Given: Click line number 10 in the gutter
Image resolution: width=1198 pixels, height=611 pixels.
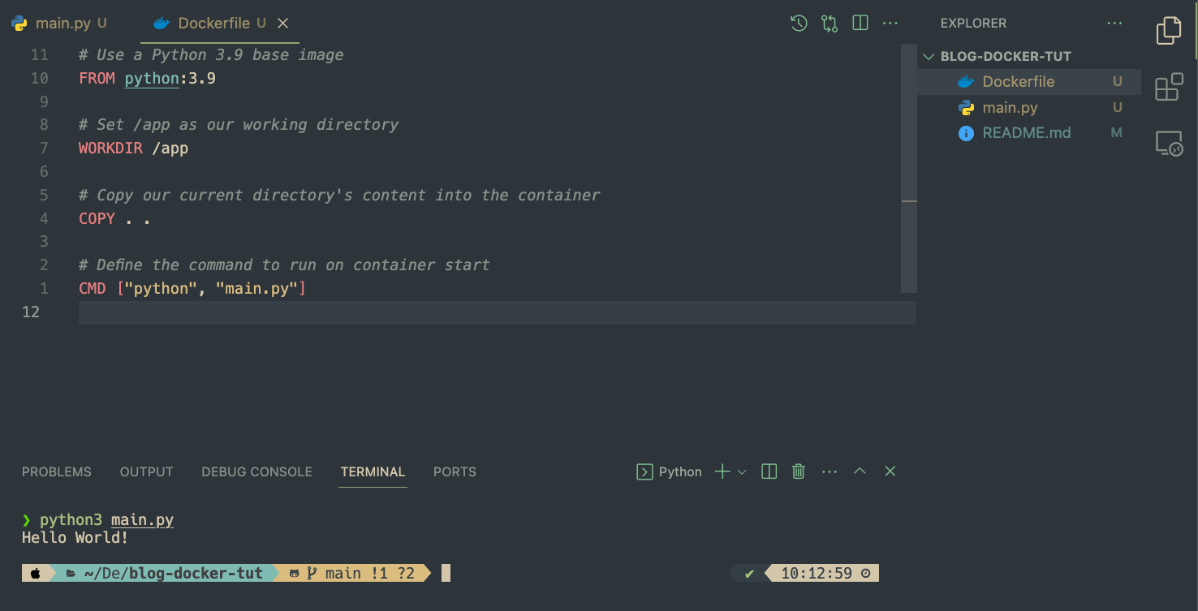Looking at the screenshot, I should [x=39, y=79].
